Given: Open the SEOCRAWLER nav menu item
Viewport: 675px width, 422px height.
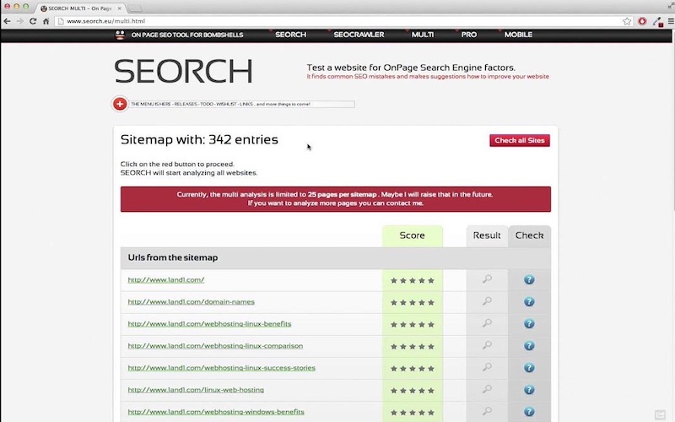Looking at the screenshot, I should click(359, 35).
